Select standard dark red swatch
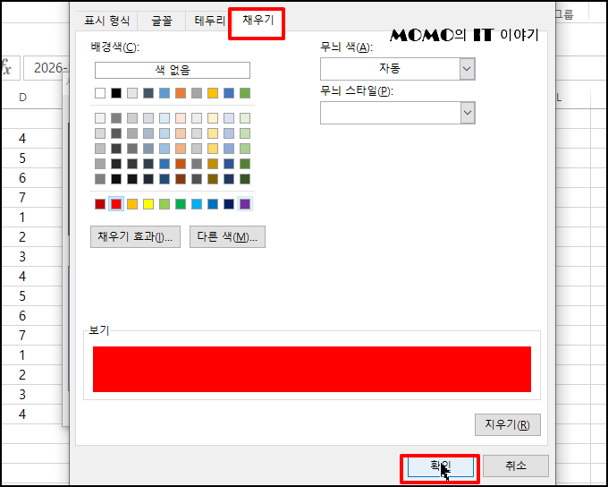 pyautogui.click(x=100, y=204)
